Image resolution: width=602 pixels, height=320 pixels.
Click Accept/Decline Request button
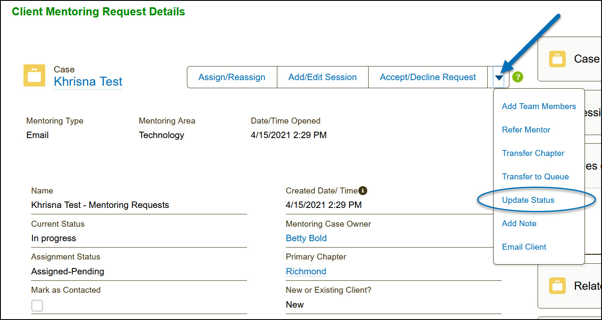428,77
